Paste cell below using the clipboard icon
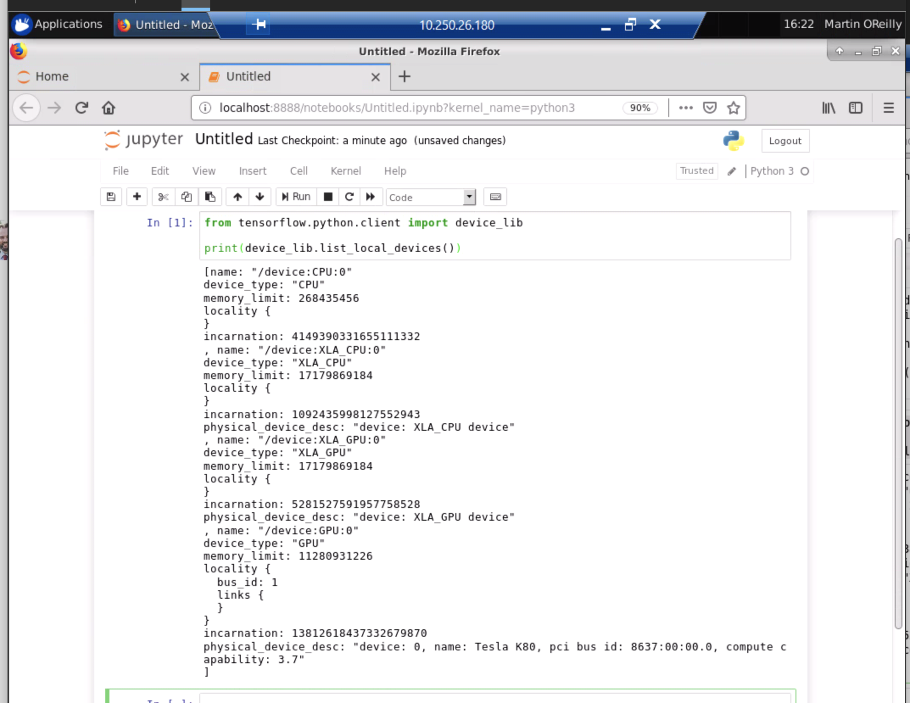 point(210,197)
